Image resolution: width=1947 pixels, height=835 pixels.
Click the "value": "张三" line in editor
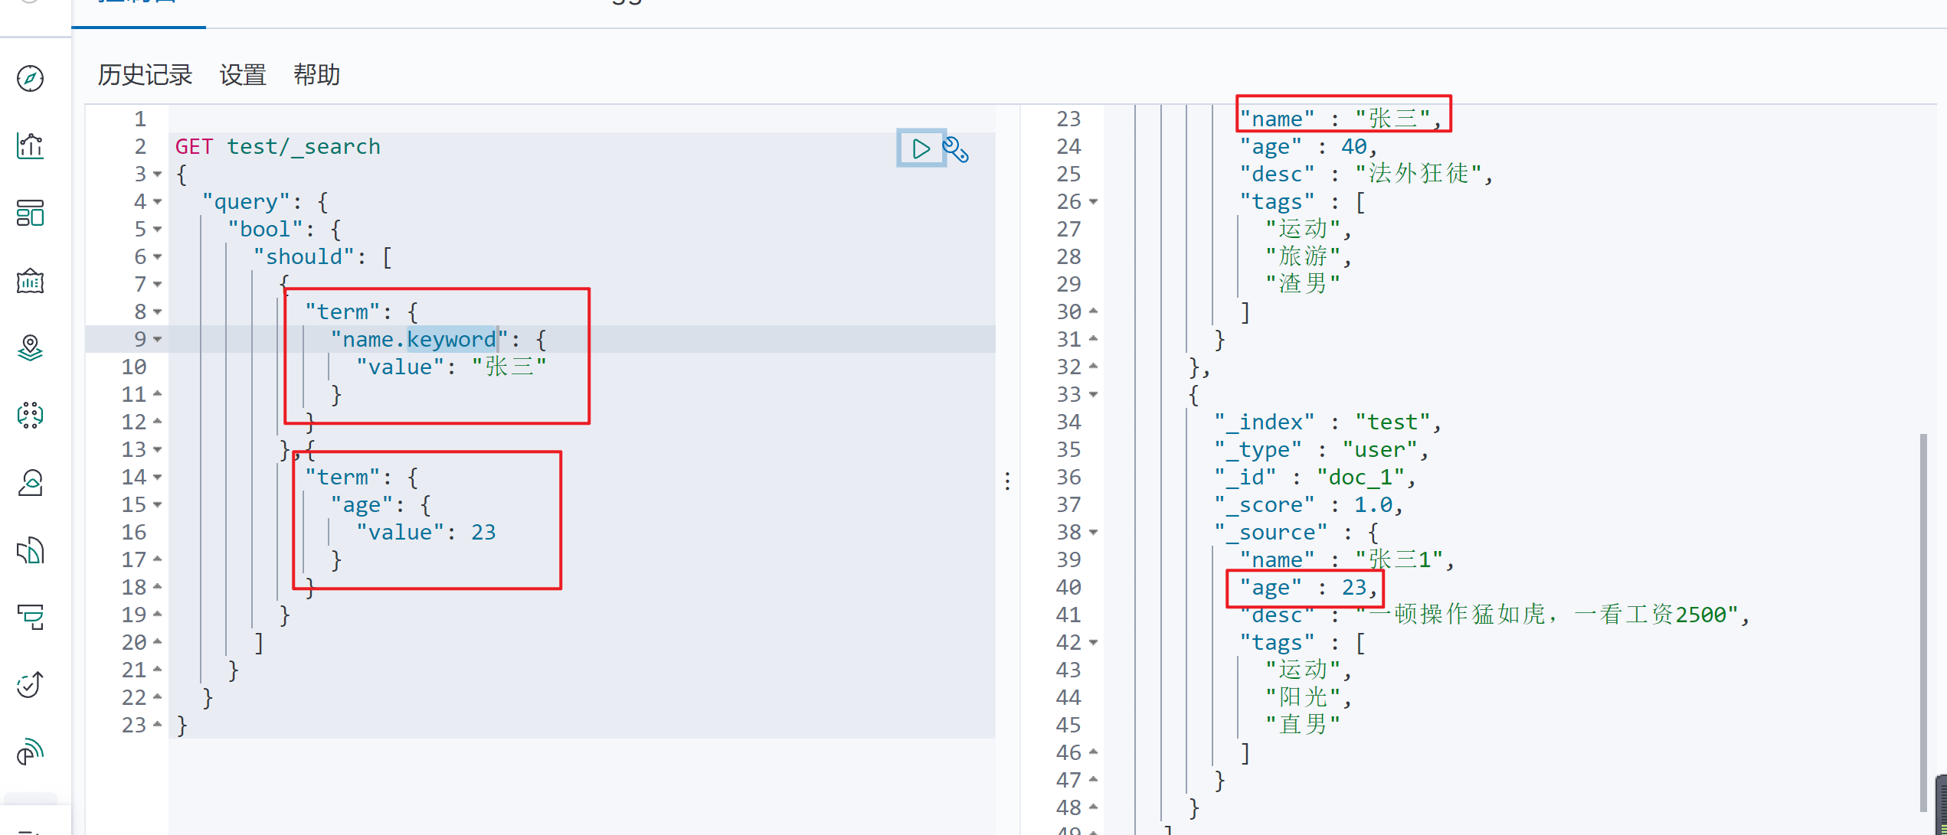tap(451, 367)
